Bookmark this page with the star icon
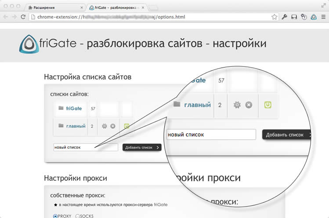Screen dimensions: 329x218 274,17
